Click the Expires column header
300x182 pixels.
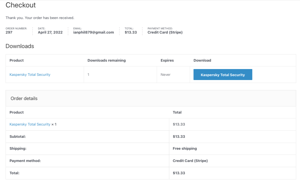click(167, 60)
